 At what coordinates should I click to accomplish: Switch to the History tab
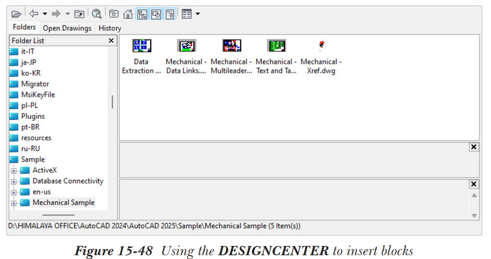coord(110,28)
